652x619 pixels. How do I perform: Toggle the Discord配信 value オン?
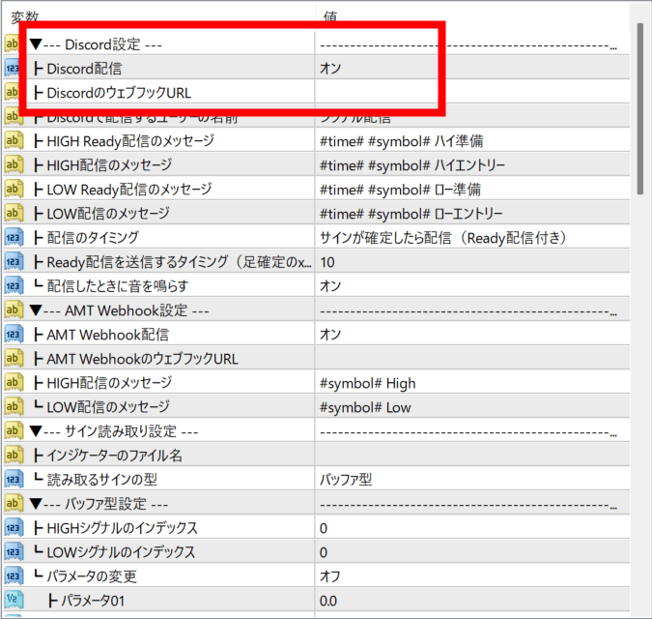[330, 68]
